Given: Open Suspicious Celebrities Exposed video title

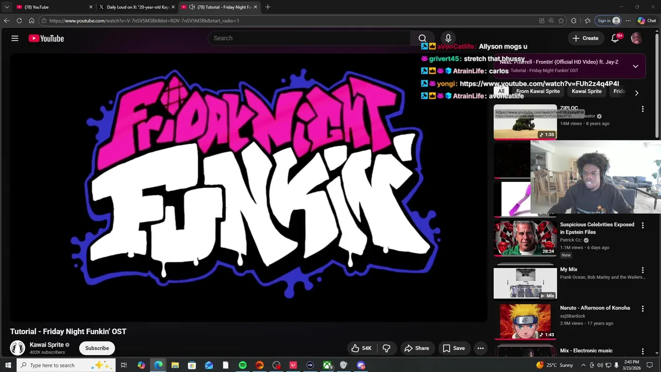Looking at the screenshot, I should coord(597,228).
